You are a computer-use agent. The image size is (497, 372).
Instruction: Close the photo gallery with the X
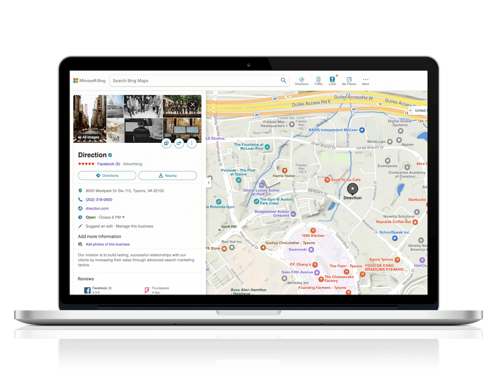193,104
